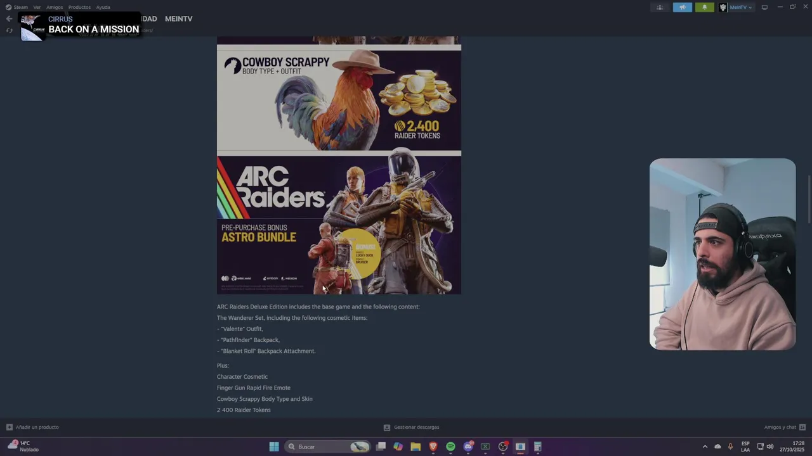The height and width of the screenshot is (456, 812).
Task: Select the "Cowboy Scrappy Body Type and Skin" line
Action: tap(265, 399)
